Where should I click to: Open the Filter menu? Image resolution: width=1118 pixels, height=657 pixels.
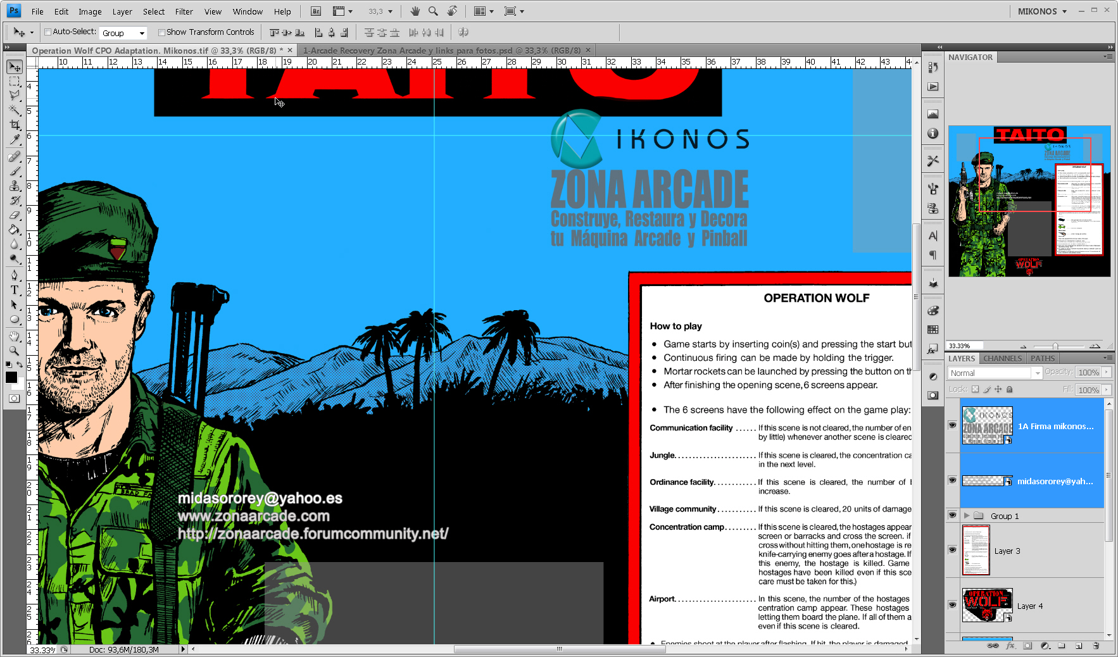(x=184, y=11)
